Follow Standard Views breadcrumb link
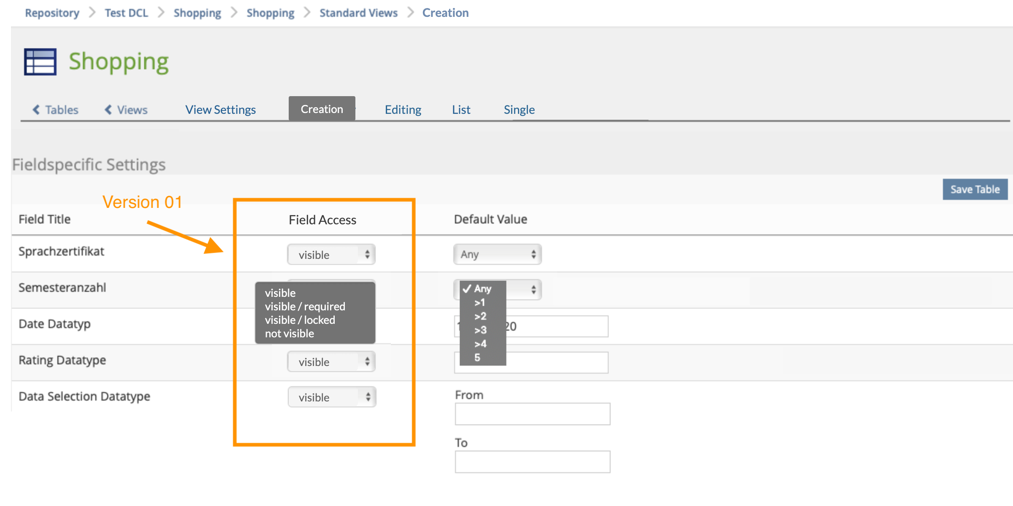This screenshot has height=506, width=1013. pos(358,13)
